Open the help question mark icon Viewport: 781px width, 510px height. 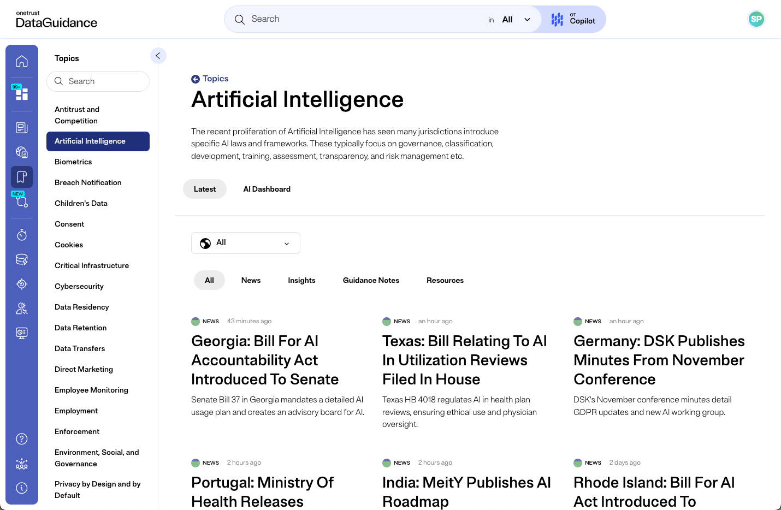22,439
